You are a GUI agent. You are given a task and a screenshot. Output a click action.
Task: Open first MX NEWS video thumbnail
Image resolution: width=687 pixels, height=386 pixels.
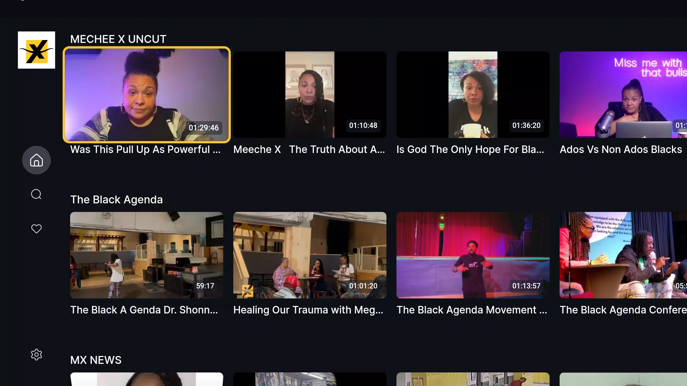(147, 379)
